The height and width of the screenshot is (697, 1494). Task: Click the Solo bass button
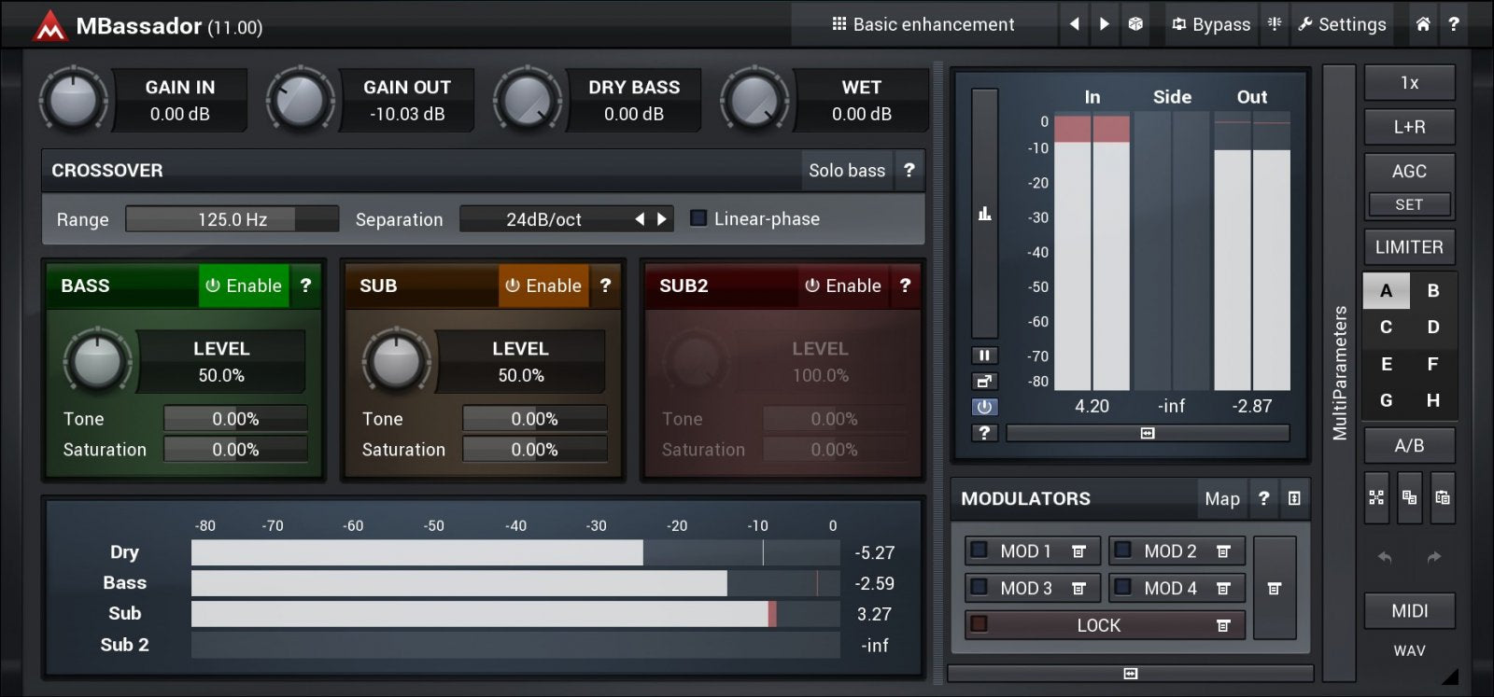(x=846, y=170)
